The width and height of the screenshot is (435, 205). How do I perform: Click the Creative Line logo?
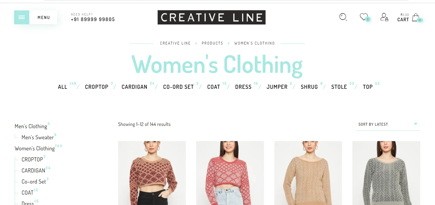point(212,17)
